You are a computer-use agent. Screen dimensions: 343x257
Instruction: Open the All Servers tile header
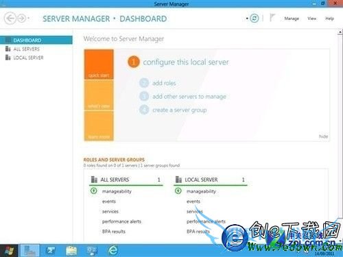tap(126, 180)
